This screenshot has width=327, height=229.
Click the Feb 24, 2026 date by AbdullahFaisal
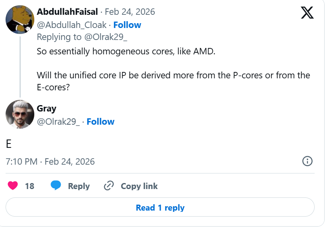pyautogui.click(x=130, y=12)
